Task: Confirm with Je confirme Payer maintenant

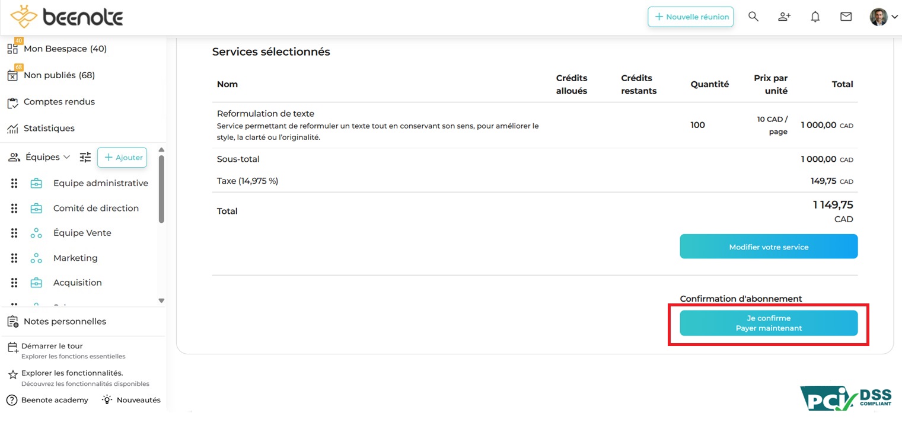Action: tap(769, 323)
